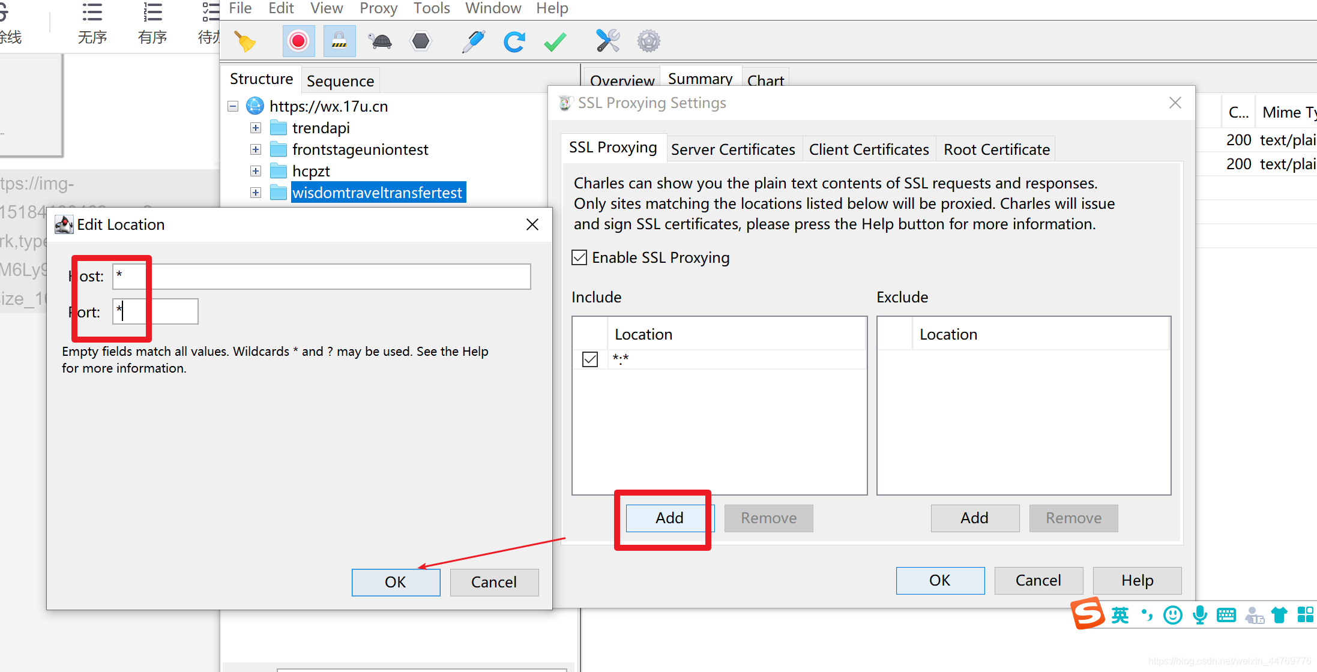Viewport: 1317px width, 672px height.
Task: Open the Help menu
Action: point(552,8)
